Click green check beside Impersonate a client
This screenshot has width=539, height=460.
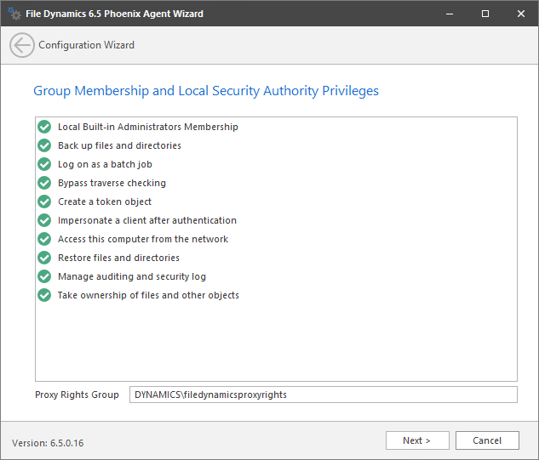point(45,220)
